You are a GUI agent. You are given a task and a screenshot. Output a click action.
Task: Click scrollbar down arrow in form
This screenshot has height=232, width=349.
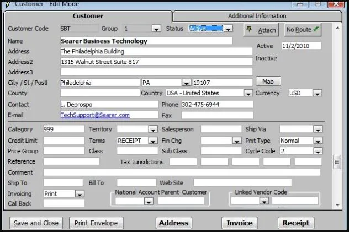(337, 204)
